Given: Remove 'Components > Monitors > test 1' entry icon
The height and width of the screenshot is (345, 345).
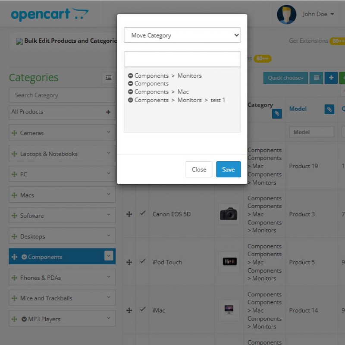Looking at the screenshot, I should coord(130,100).
